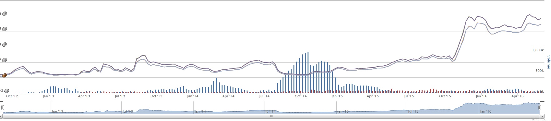Click the Oct '12 main axis label
Screen dimensions: 551x121
[x=12, y=96]
